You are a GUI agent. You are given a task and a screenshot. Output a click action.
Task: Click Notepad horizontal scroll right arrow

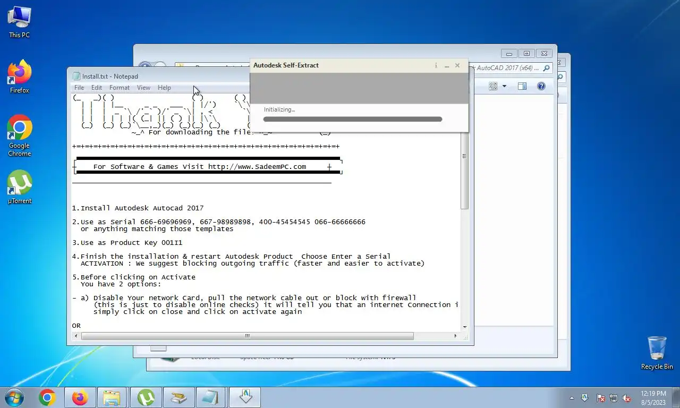pos(455,336)
